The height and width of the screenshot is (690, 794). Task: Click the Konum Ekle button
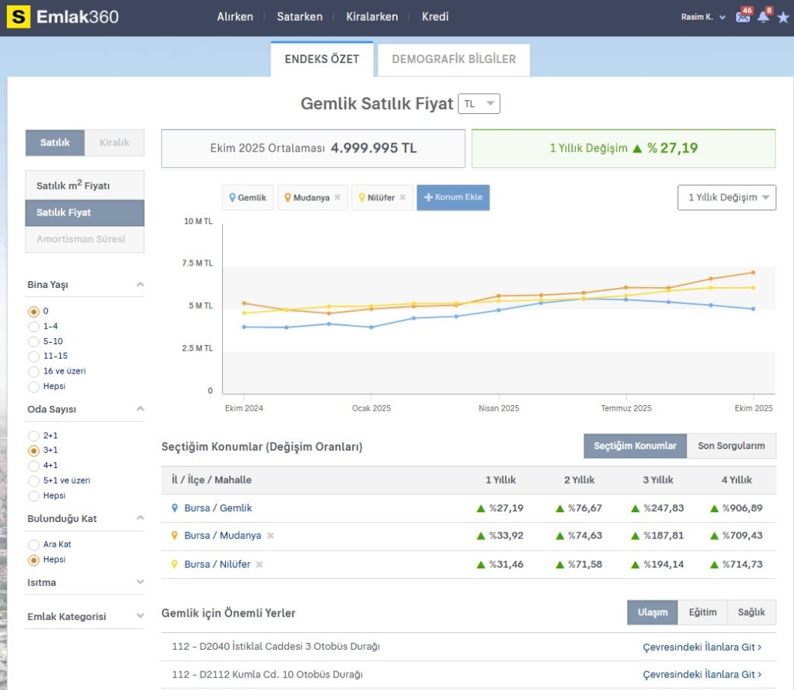coord(453,198)
